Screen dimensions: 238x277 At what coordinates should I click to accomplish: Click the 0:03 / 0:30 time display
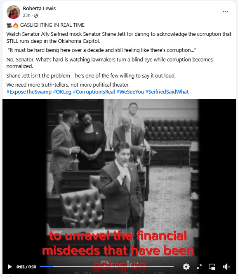tap(26, 267)
